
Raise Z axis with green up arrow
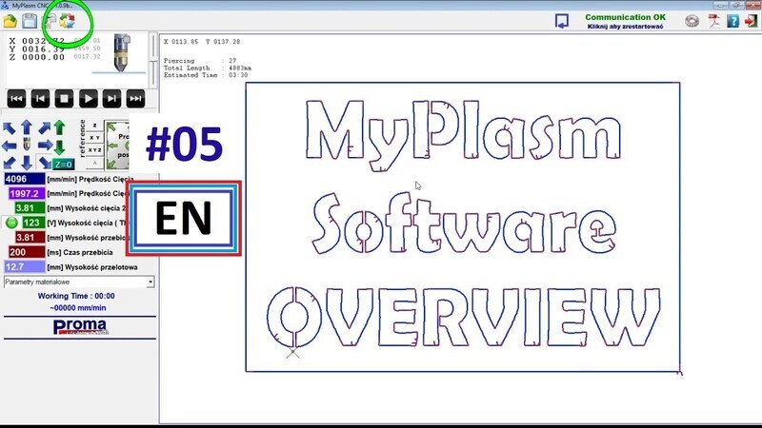pos(60,127)
